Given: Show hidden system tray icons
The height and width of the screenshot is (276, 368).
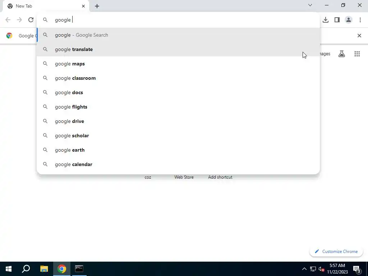Looking at the screenshot, I should (x=304, y=269).
